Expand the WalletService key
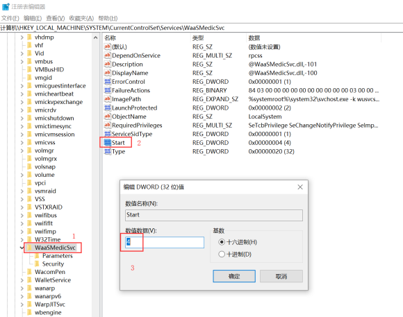This screenshot has width=403, height=317. [x=22, y=280]
